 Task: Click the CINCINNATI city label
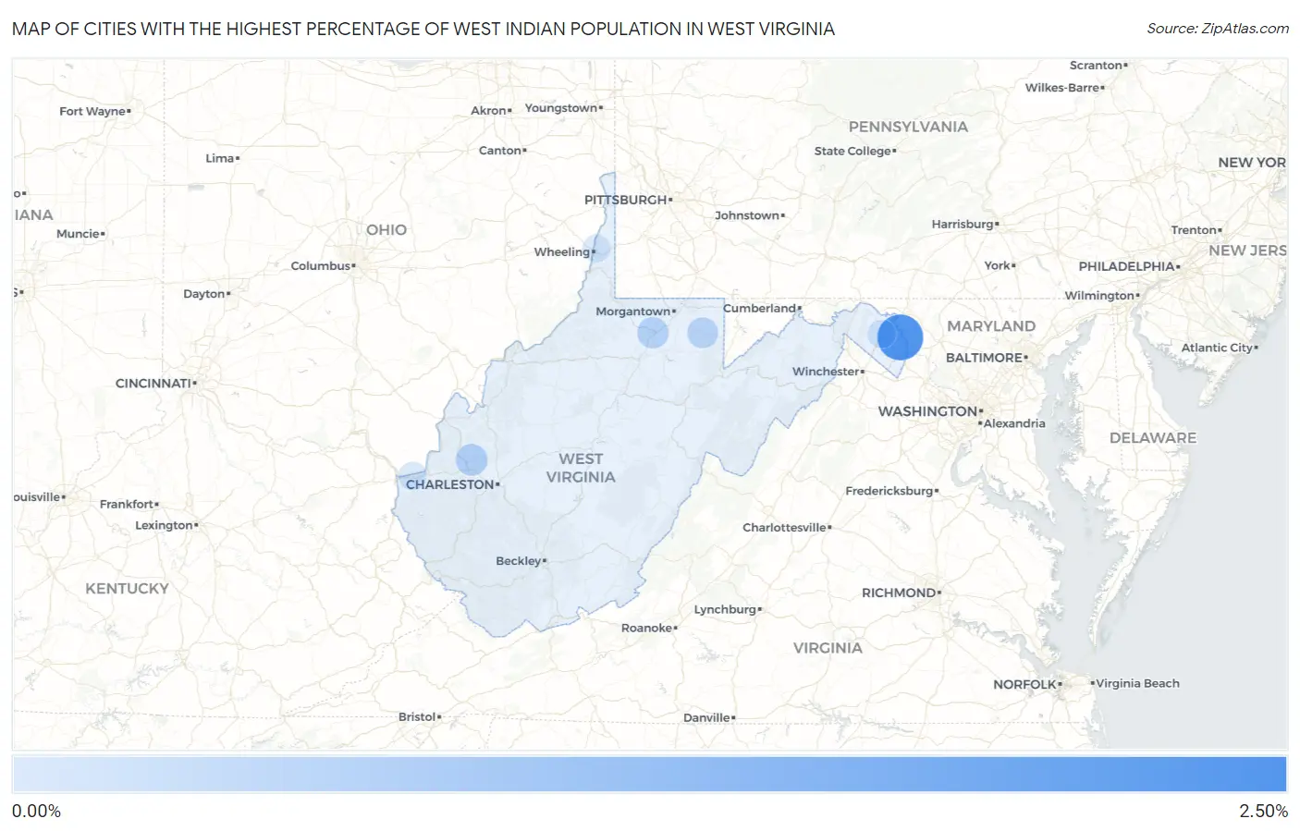(x=153, y=383)
